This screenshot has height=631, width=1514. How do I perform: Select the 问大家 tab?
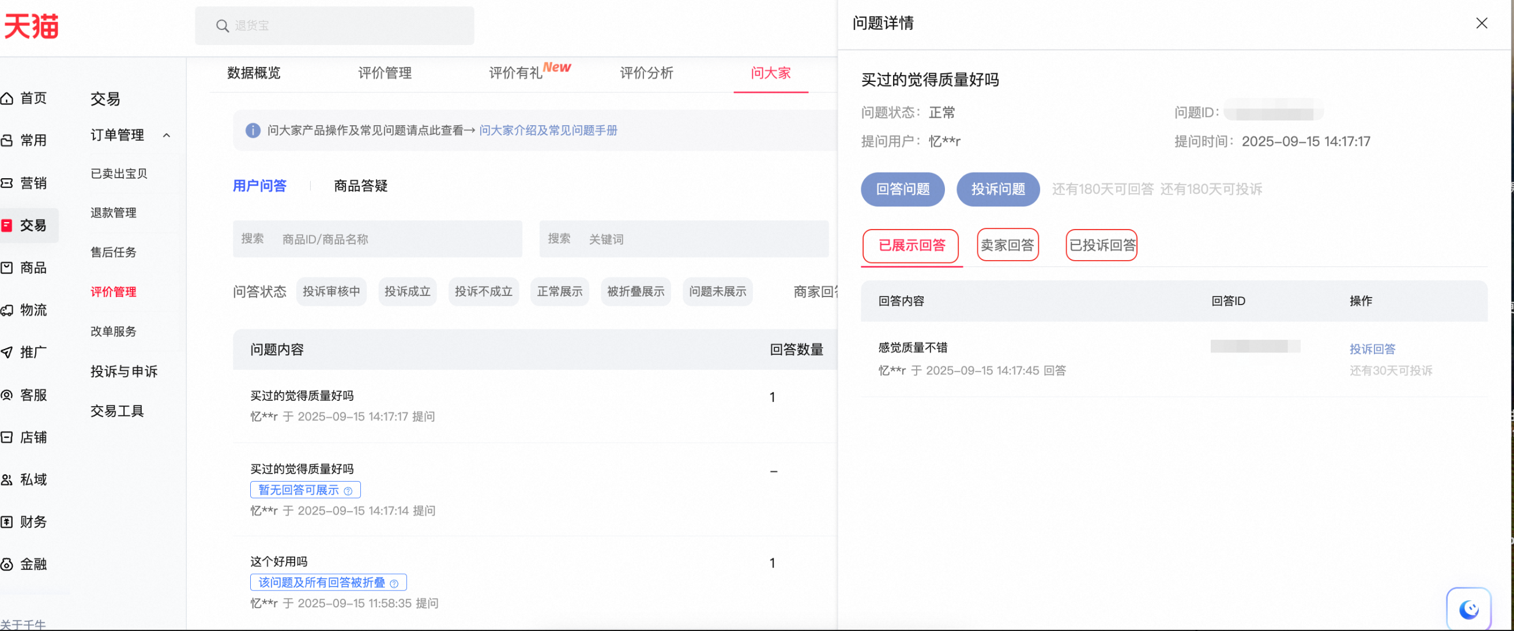[x=770, y=73]
